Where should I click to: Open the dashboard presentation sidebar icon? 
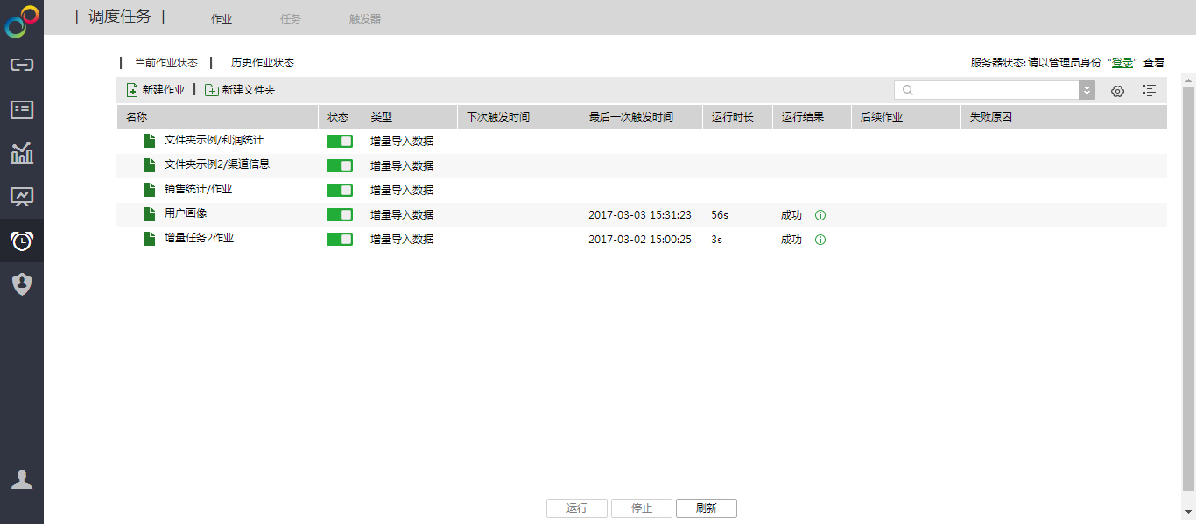[x=22, y=197]
